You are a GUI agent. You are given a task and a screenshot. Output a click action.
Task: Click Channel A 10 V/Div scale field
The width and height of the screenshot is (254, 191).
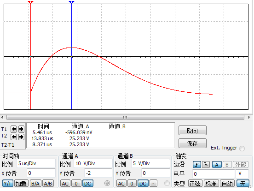(x=93, y=163)
